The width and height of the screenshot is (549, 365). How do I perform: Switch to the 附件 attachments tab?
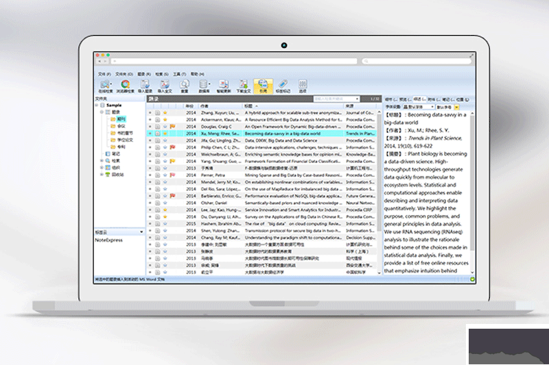434,99
